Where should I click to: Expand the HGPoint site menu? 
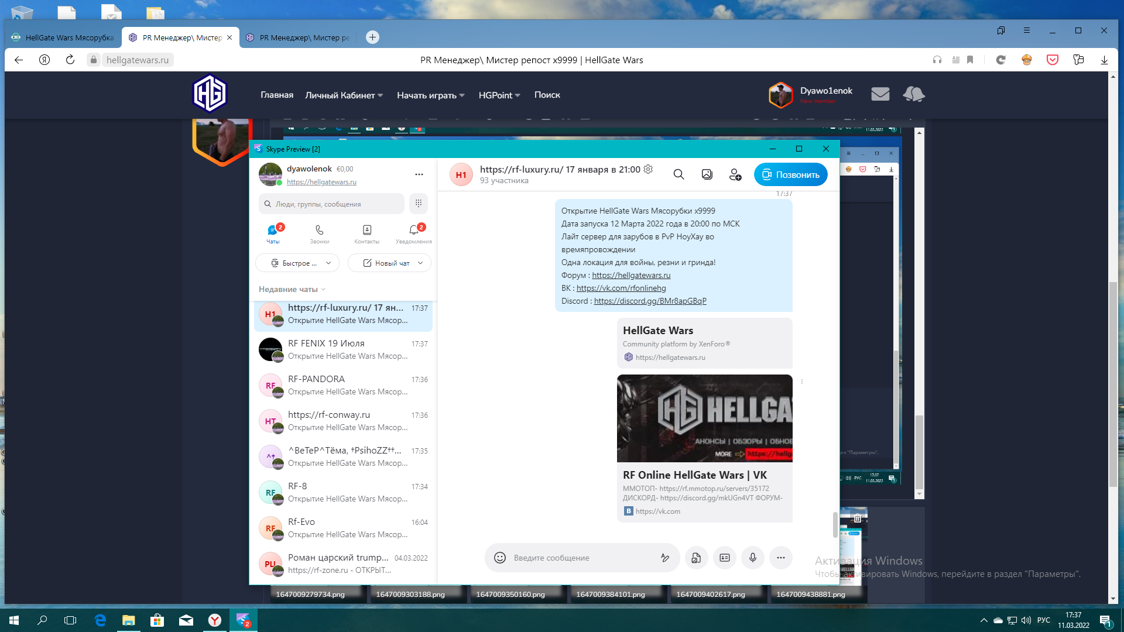(499, 95)
